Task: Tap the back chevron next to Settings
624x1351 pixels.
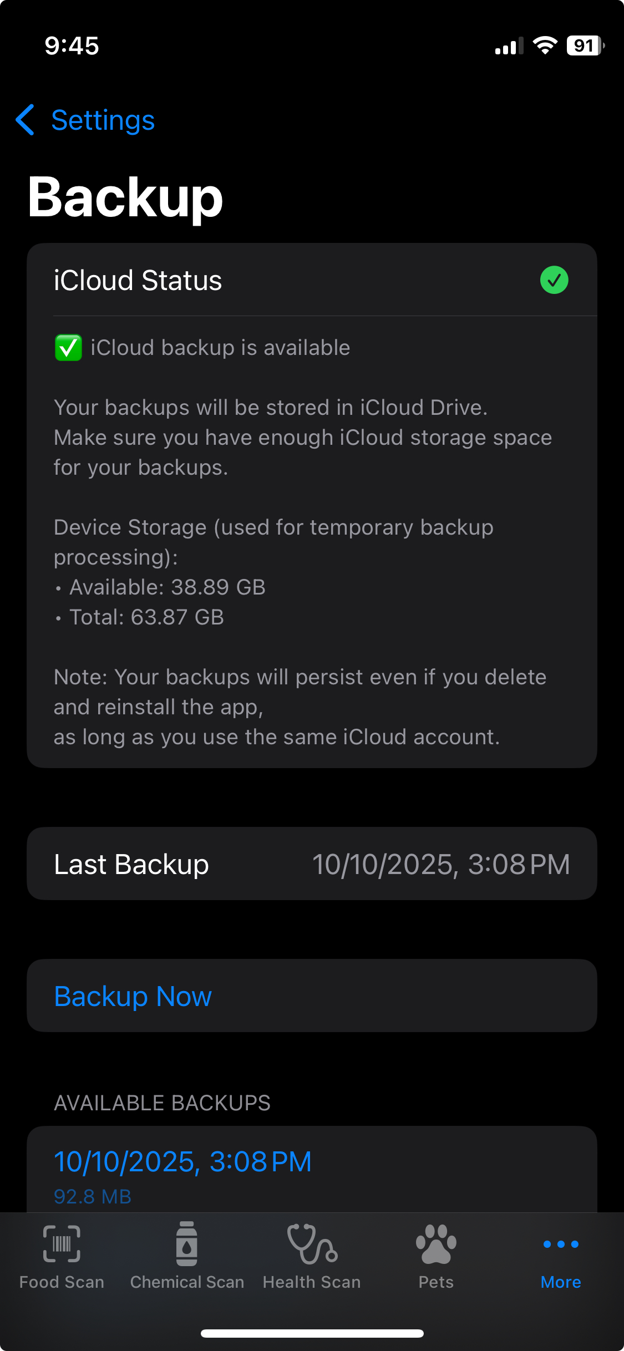Action: (25, 120)
